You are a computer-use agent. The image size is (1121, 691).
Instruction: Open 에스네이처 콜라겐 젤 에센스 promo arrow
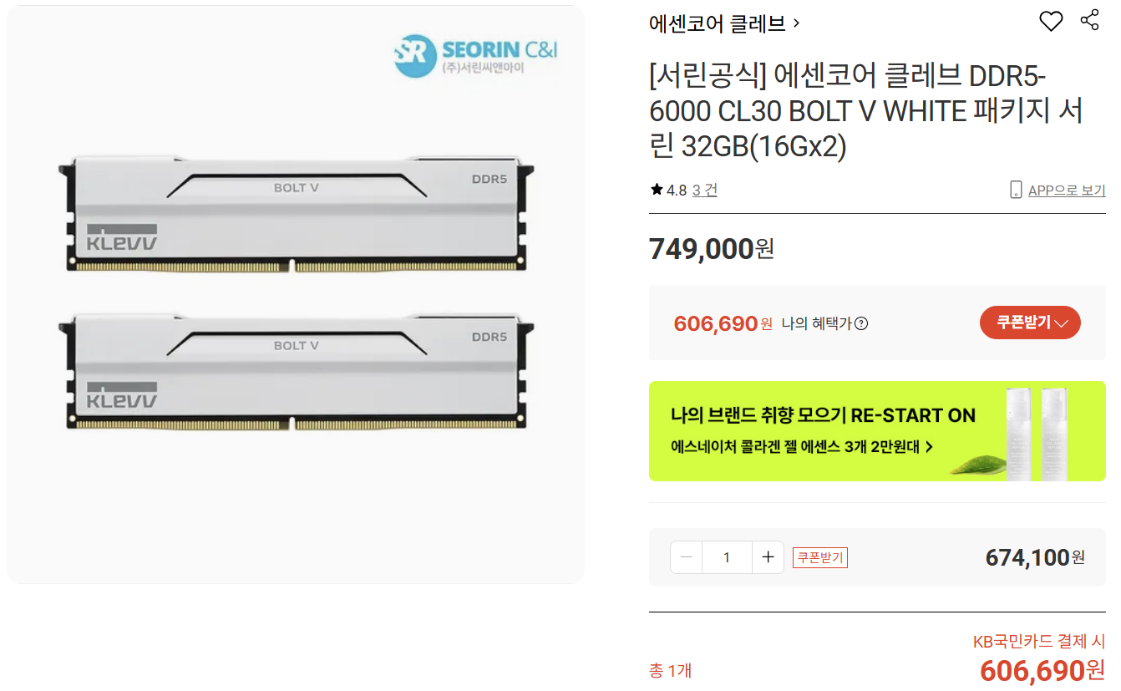click(929, 447)
